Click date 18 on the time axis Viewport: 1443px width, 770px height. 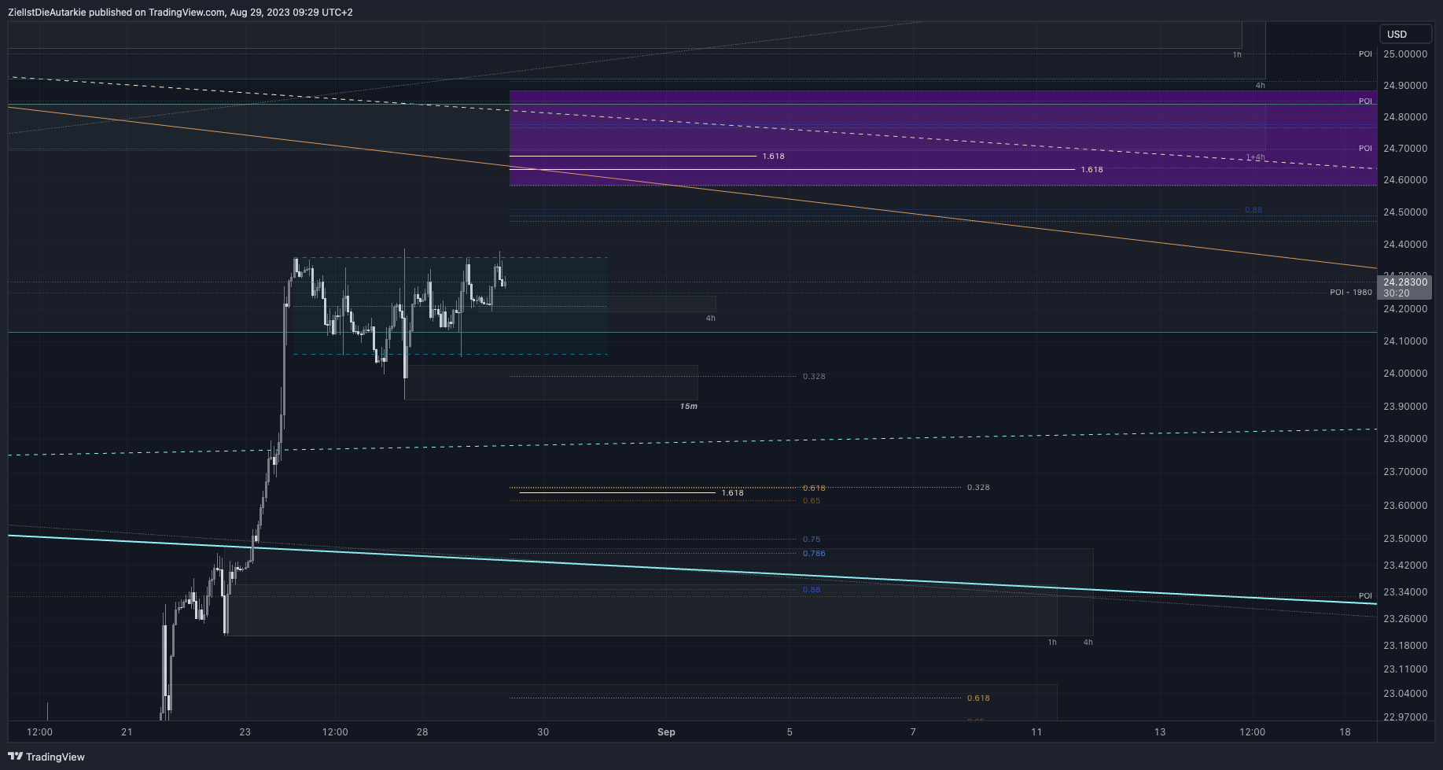(x=1345, y=732)
